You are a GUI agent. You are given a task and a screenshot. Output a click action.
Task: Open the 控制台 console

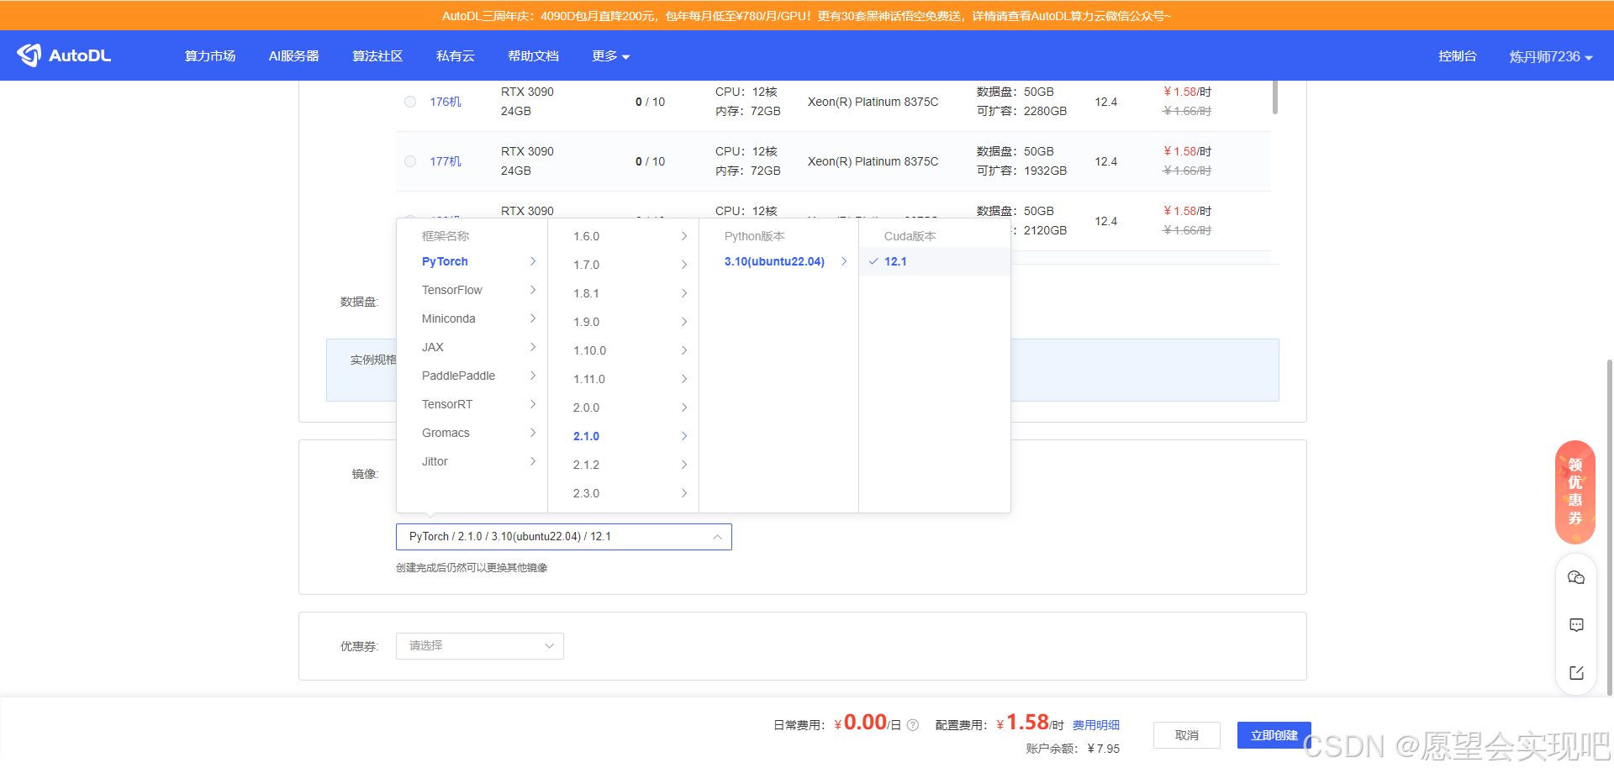pyautogui.click(x=1458, y=56)
